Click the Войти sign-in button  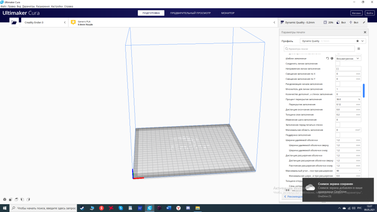(x=370, y=13)
